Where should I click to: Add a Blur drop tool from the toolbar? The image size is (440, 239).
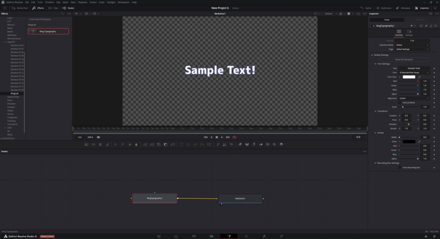(136, 145)
